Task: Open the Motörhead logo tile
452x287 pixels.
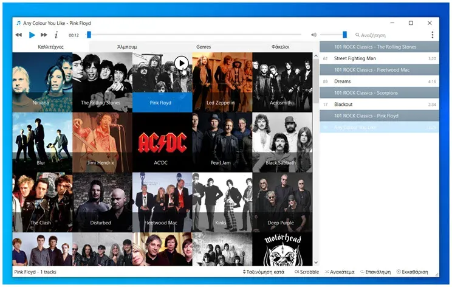Action: pos(282,249)
